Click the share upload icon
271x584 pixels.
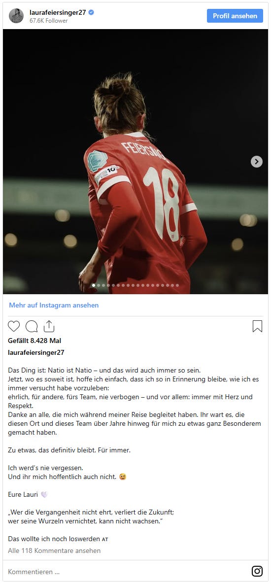49,326
